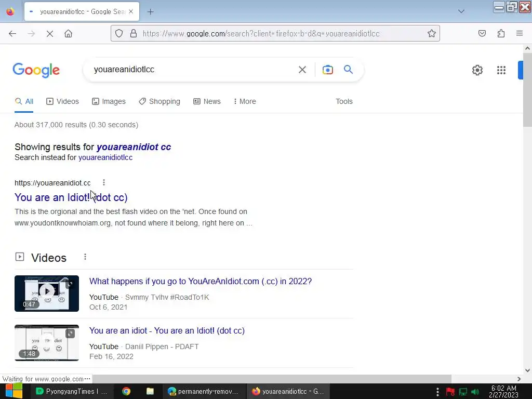Click the horizontal scrollbar right arrow

519,379
